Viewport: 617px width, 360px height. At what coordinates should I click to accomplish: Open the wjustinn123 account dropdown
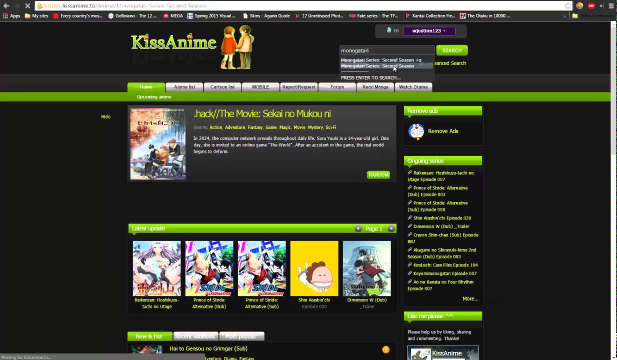point(429,31)
